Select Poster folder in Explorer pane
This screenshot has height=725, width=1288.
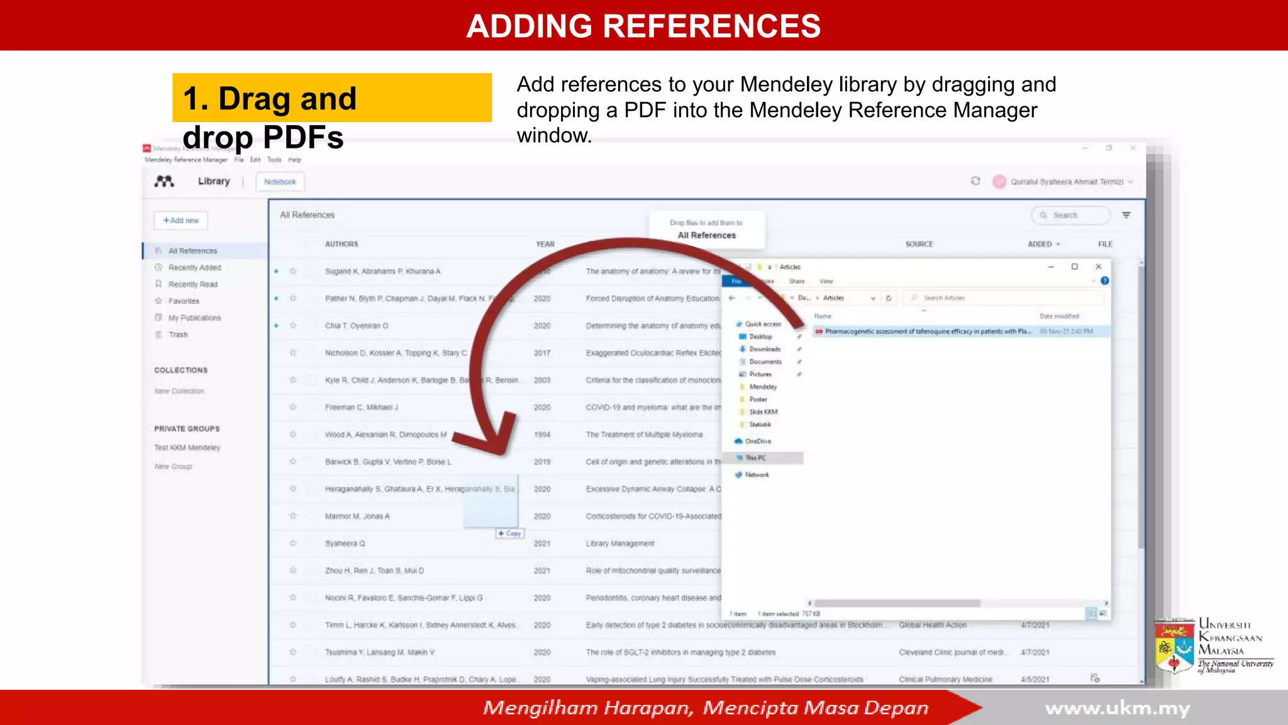pos(753,400)
